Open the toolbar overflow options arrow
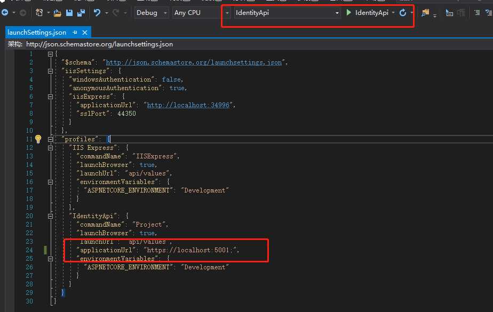The height and width of the screenshot is (312, 493). (435, 15)
